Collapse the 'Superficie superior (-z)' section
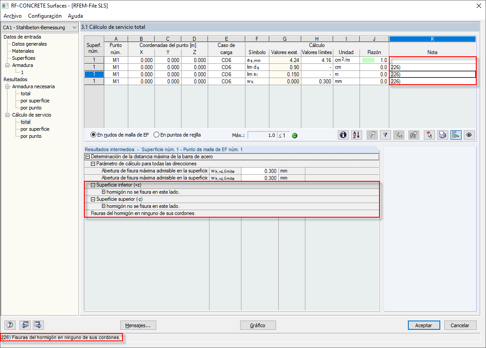This screenshot has width=486, height=348. pos(93,199)
